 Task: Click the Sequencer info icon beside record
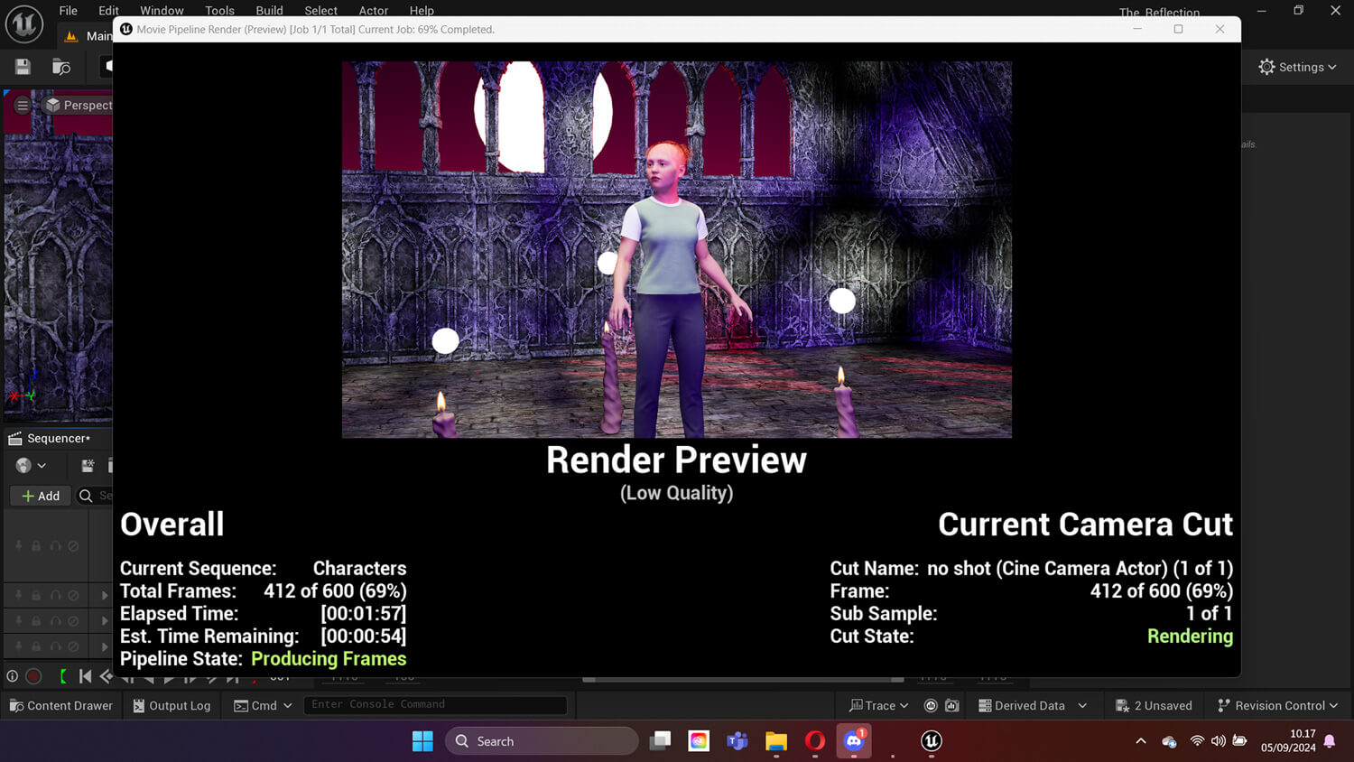click(x=13, y=676)
